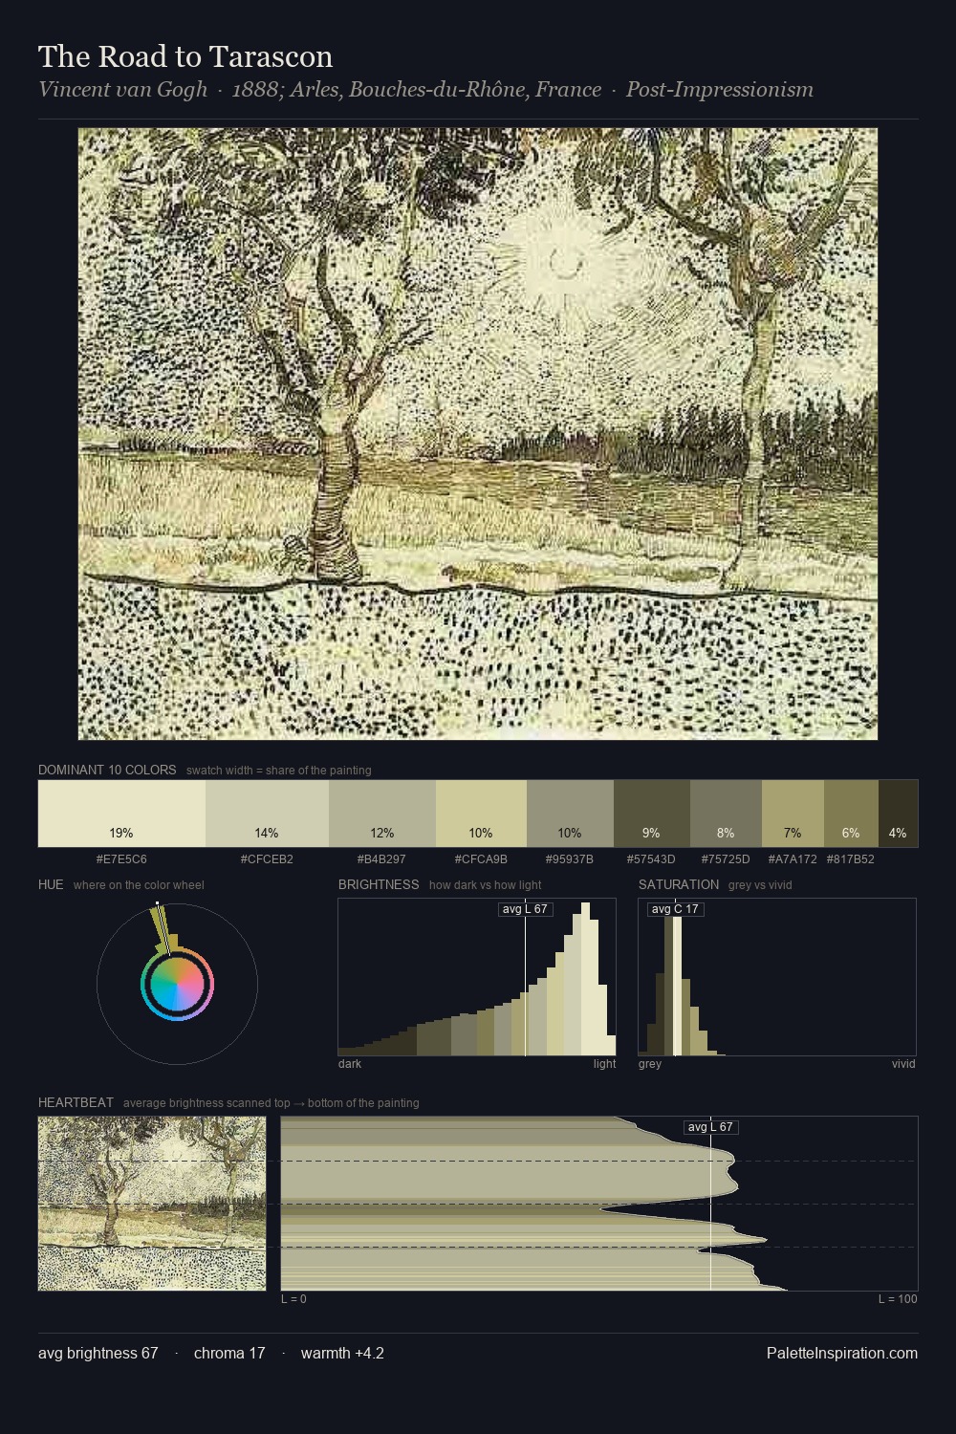
Task: Select the #CFCEB2 14% color swatch
Action: (267, 814)
